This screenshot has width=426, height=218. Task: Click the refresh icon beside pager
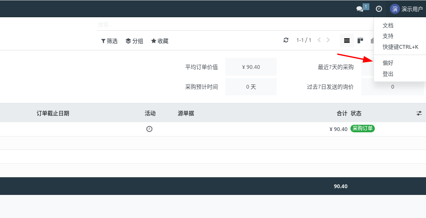(x=286, y=40)
